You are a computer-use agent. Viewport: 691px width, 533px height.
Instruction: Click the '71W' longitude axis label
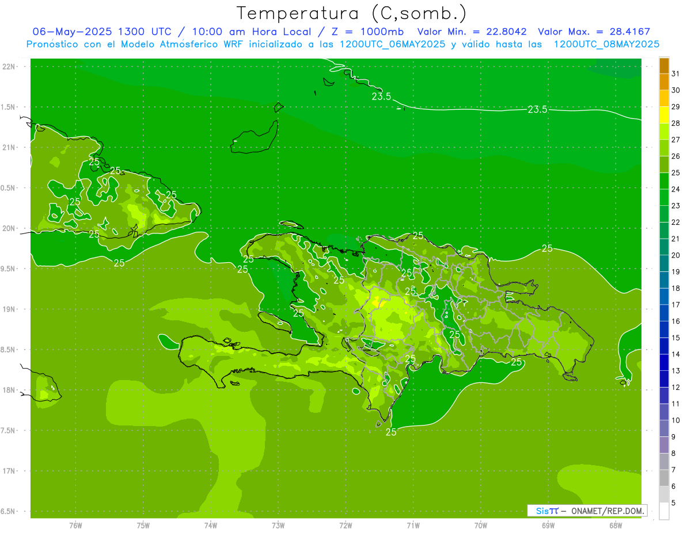pyautogui.click(x=413, y=526)
